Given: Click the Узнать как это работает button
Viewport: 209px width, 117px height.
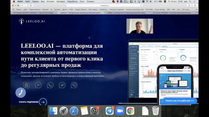Looking at the screenshot, I should tap(180, 101).
